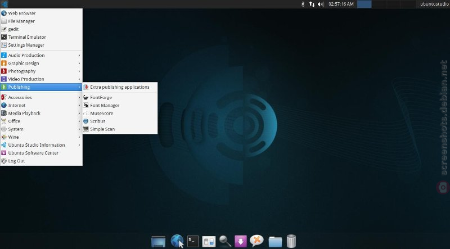The height and width of the screenshot is (249, 450).
Task: Click the network connection tray icon
Action: tap(312, 4)
